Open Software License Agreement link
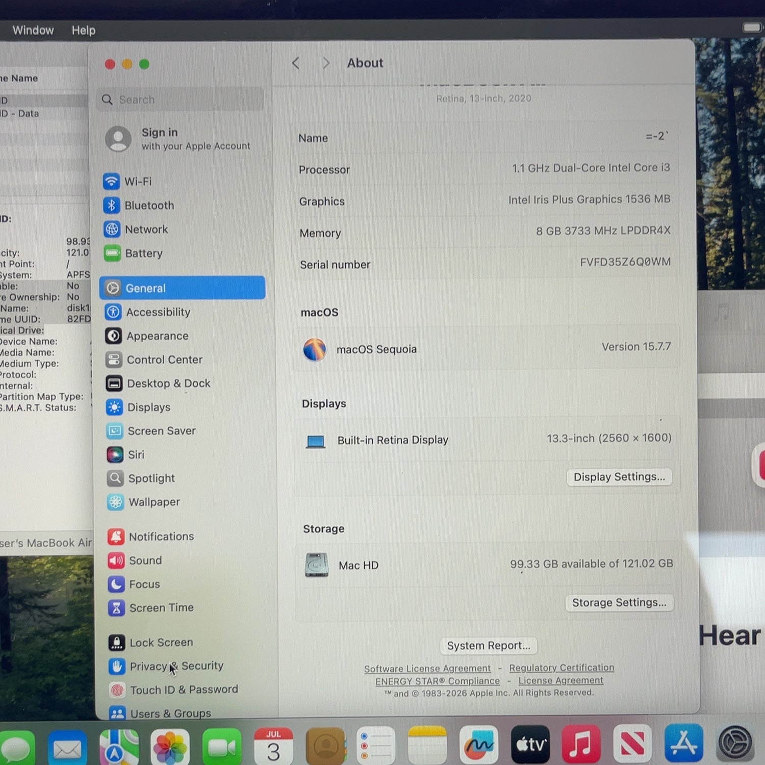Image resolution: width=765 pixels, height=765 pixels. click(427, 669)
